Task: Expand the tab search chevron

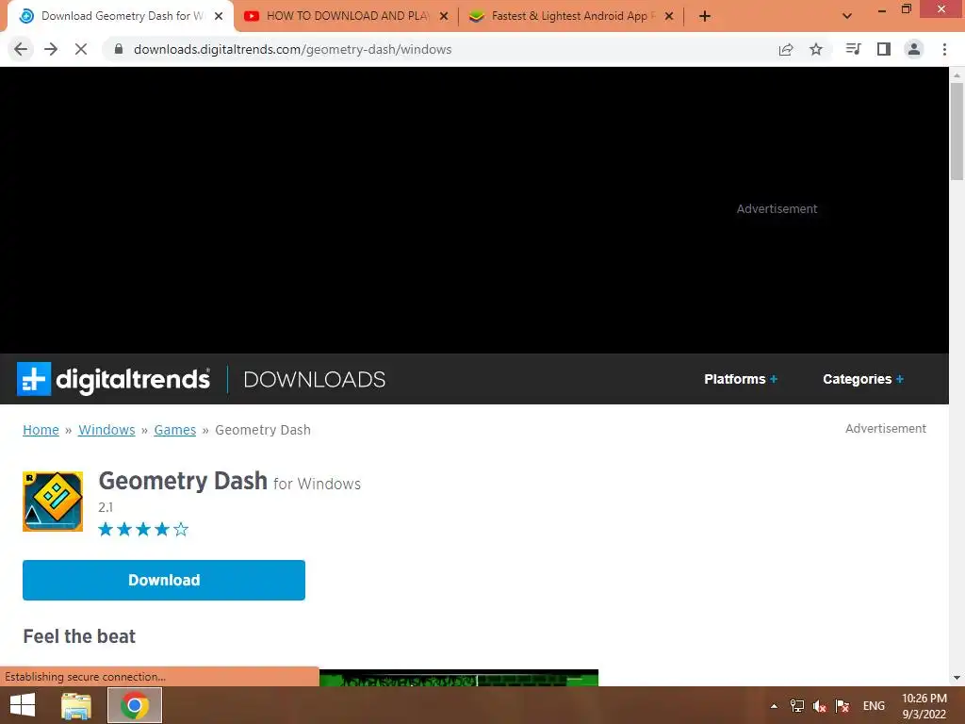Action: (x=847, y=16)
